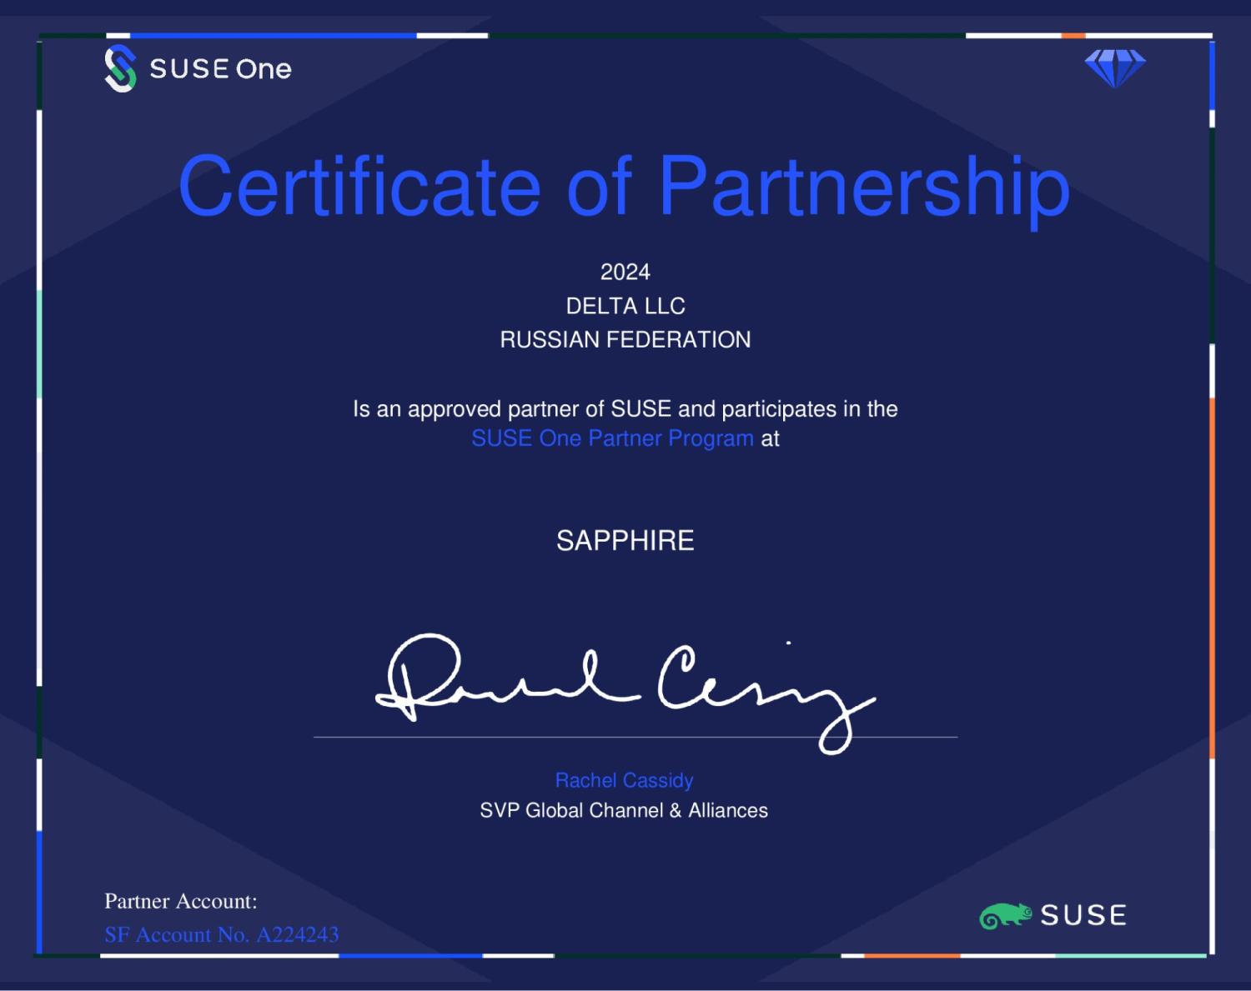
Task: Click the SUSE One chain-link logo icon
Action: pos(120,68)
